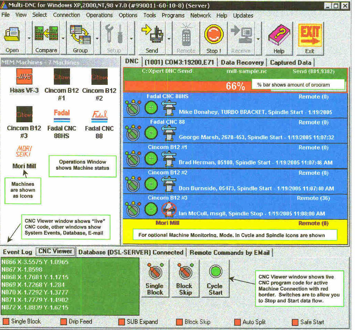
Task: Select the Cincom B12 #2 machine icon
Action: (x=99, y=76)
